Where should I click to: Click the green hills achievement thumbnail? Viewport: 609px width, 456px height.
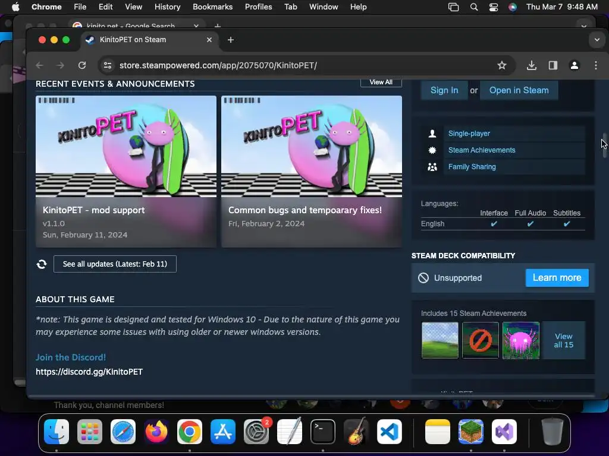(x=440, y=340)
